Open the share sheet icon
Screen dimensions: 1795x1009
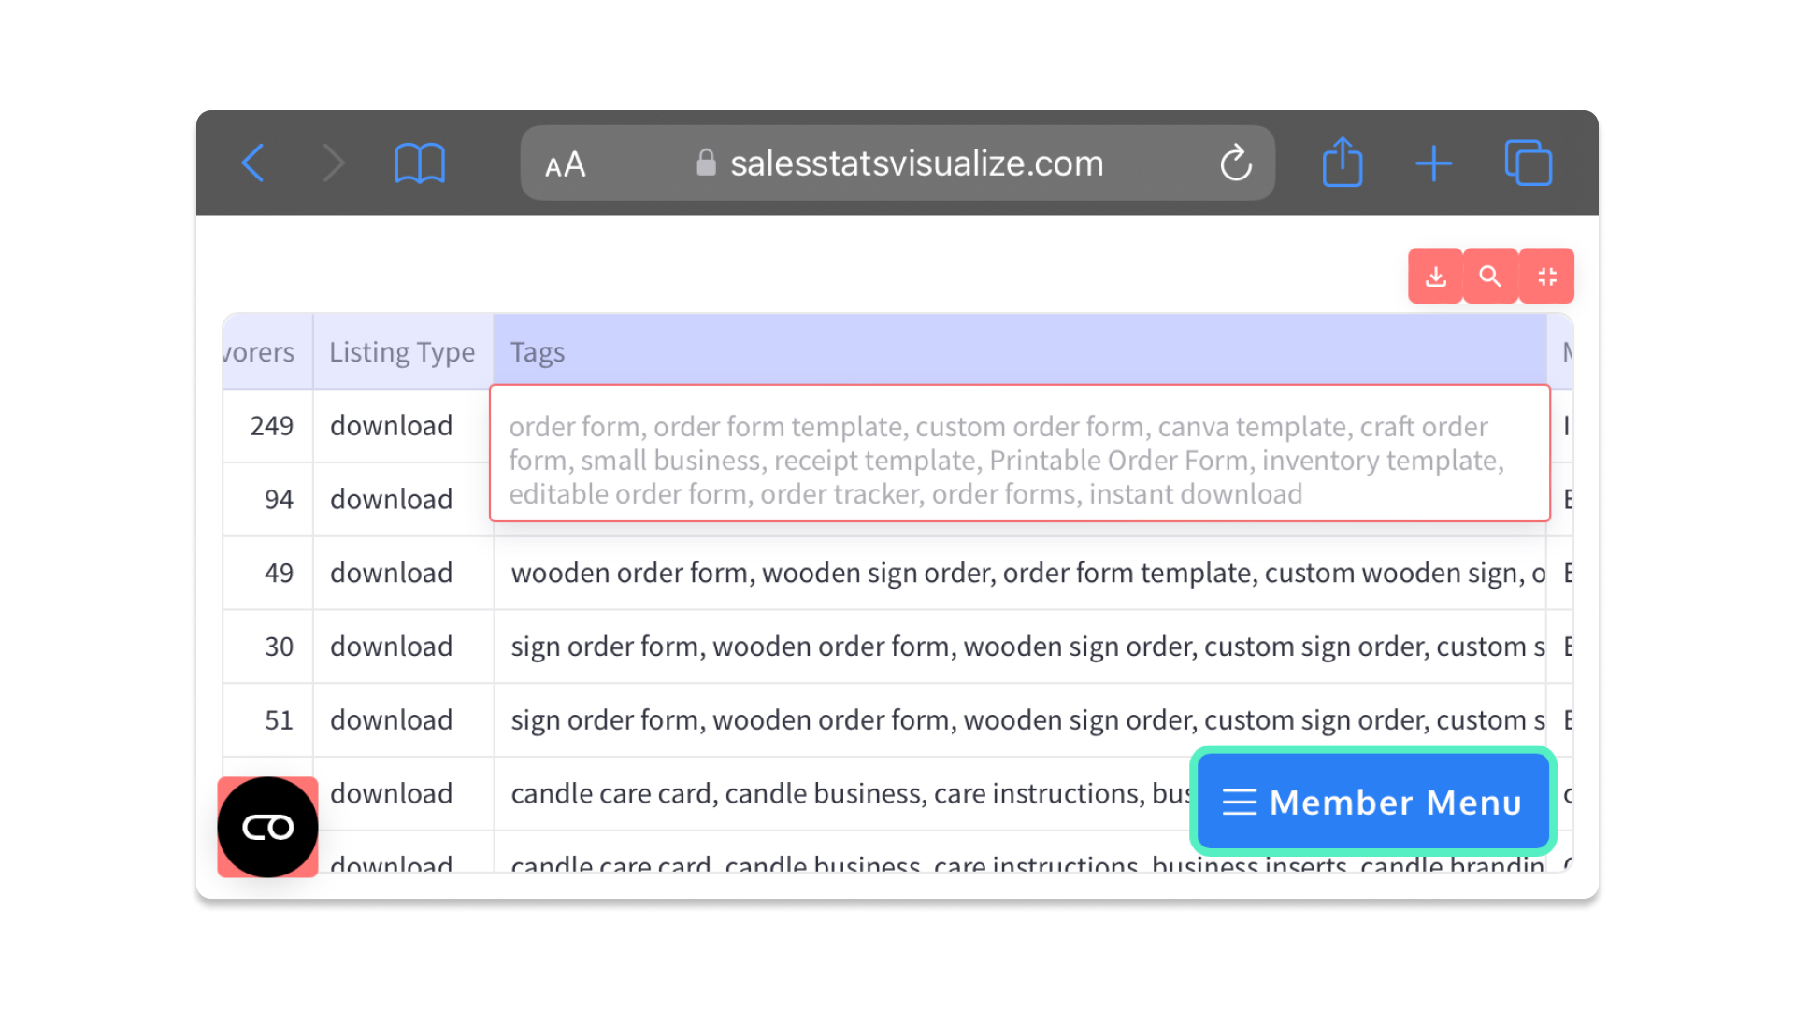point(1343,162)
